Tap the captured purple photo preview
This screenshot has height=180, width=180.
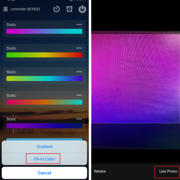point(136,78)
